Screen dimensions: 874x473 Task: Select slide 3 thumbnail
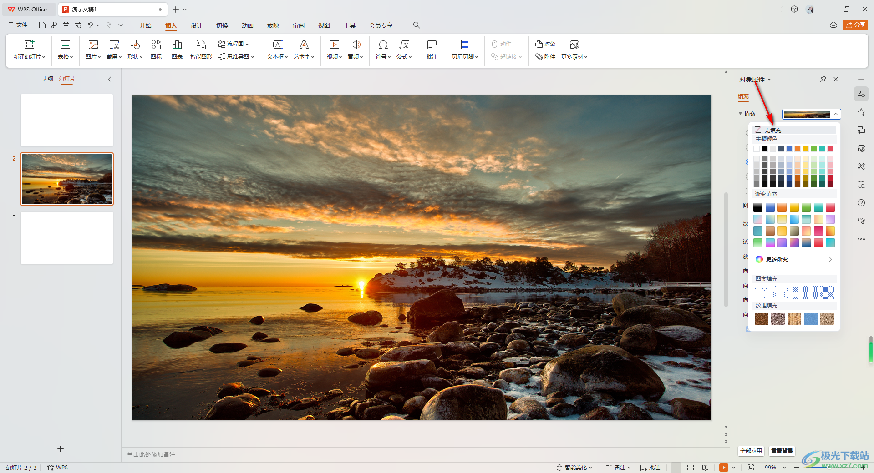(x=67, y=238)
